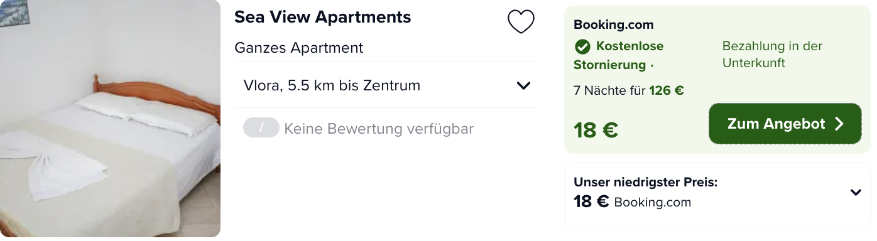The image size is (877, 241).
Task: Expand the Vlora location chevron
Action: tap(523, 85)
